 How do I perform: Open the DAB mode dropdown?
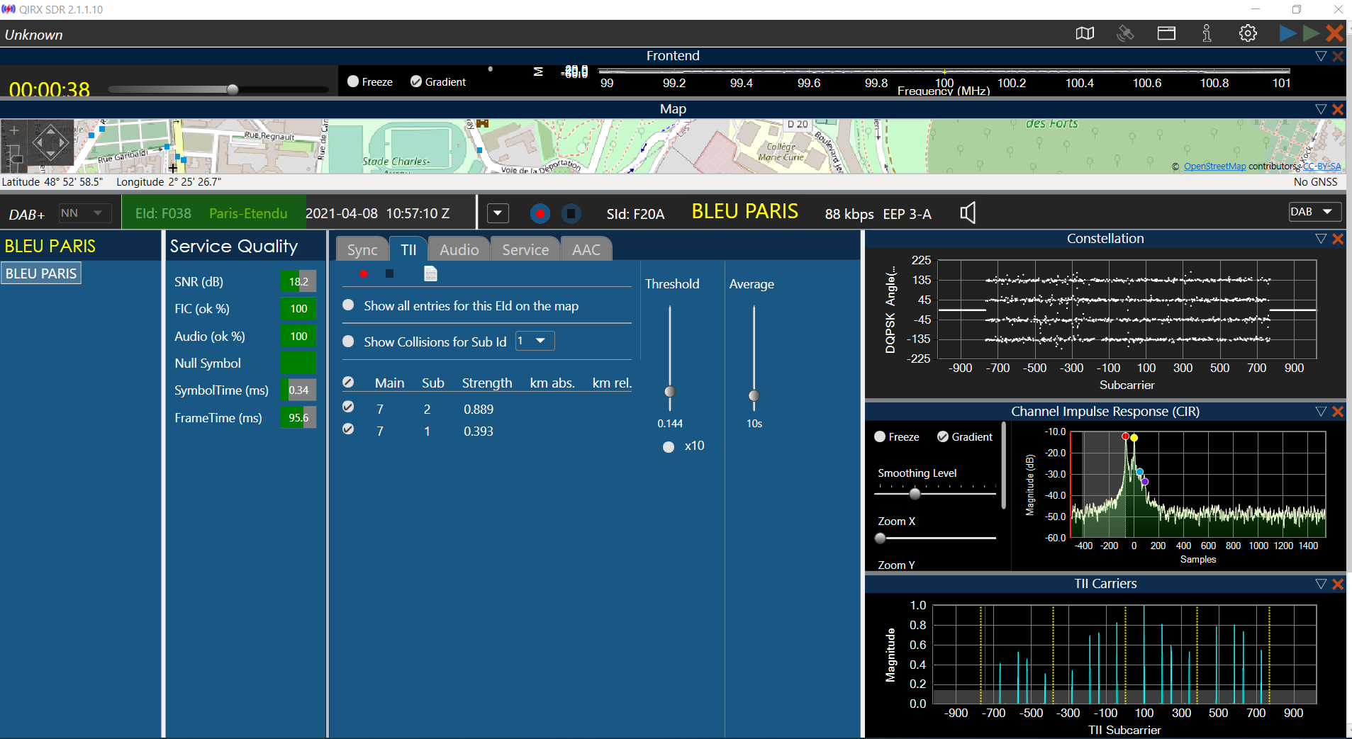pos(1314,212)
